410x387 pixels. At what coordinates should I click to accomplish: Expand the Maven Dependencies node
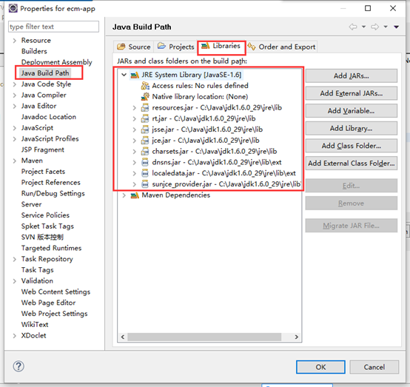124,195
